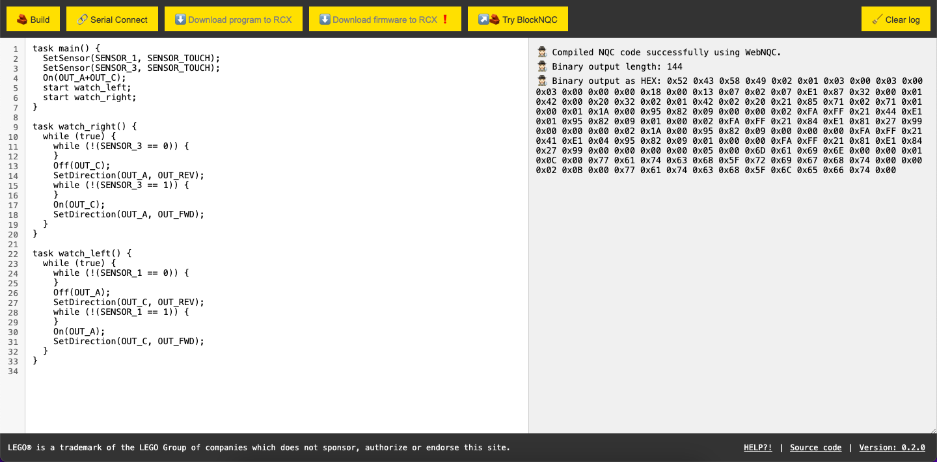Open Serial Connect
This screenshot has width=937, height=462.
point(112,19)
